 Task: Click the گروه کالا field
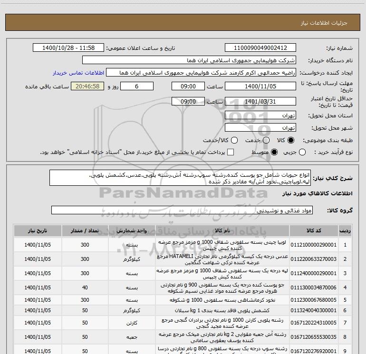pyautogui.click(x=182, y=210)
